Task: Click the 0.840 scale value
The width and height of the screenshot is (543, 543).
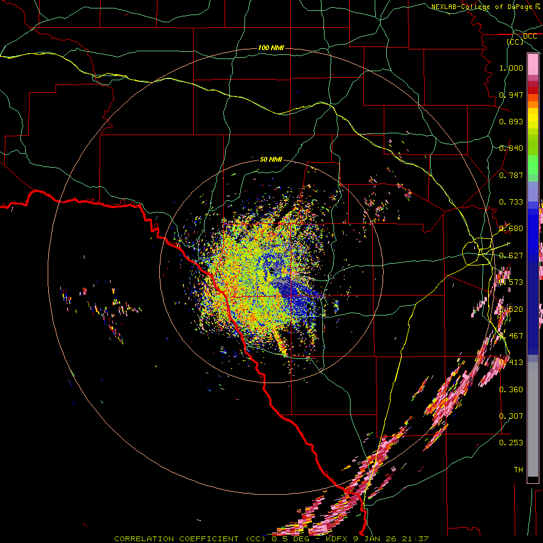Action: pos(511,148)
